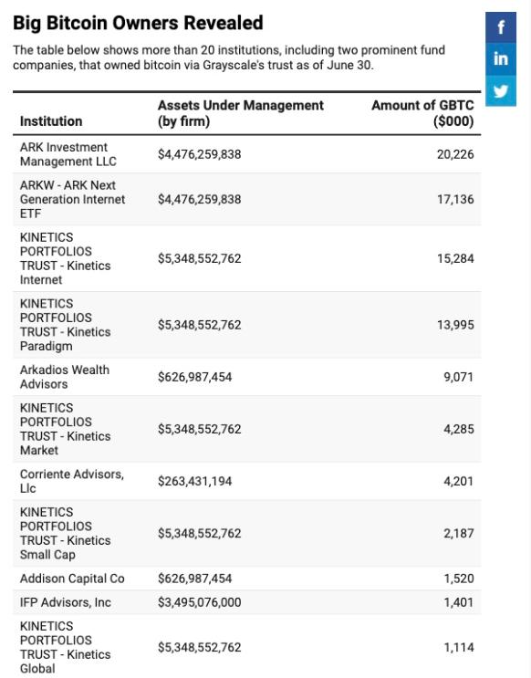Select Corriente Advisors, Llc row
This screenshot has height=678, width=531.
coord(247,481)
